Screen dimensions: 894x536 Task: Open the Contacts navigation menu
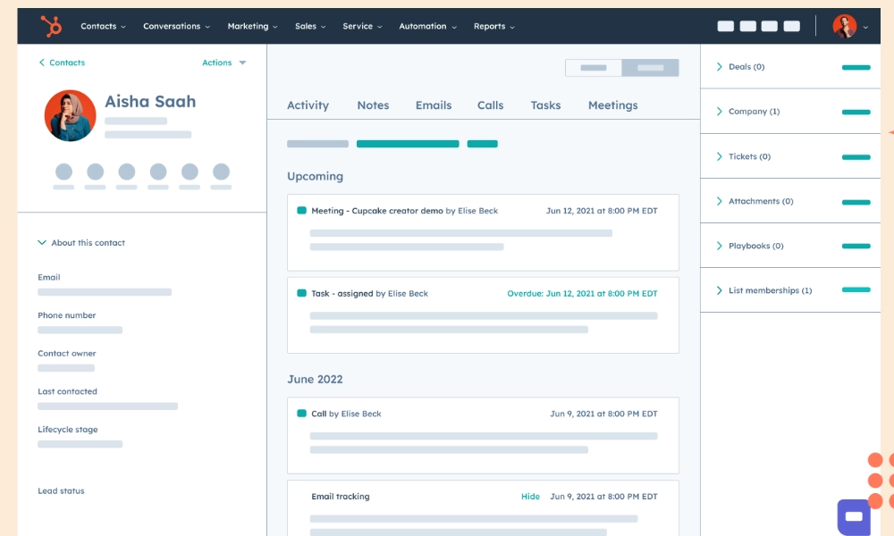103,26
